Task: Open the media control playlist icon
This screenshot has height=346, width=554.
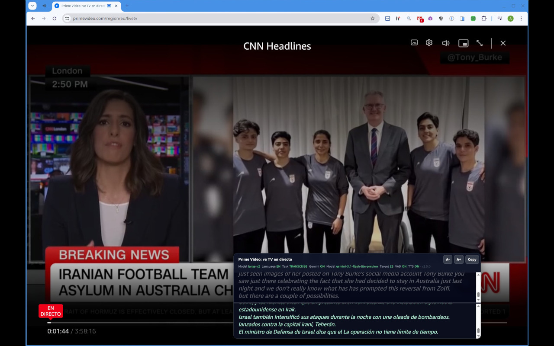Action: (x=500, y=19)
